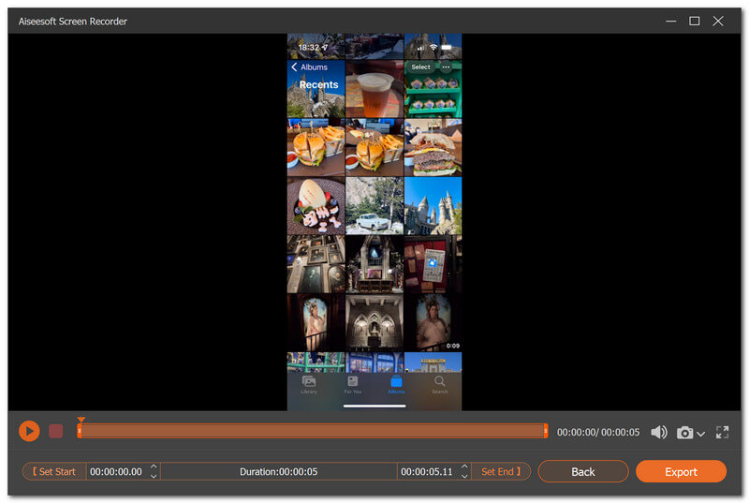Viewport: 749px width, 503px height.
Task: Play the recorded video preview
Action: click(29, 432)
